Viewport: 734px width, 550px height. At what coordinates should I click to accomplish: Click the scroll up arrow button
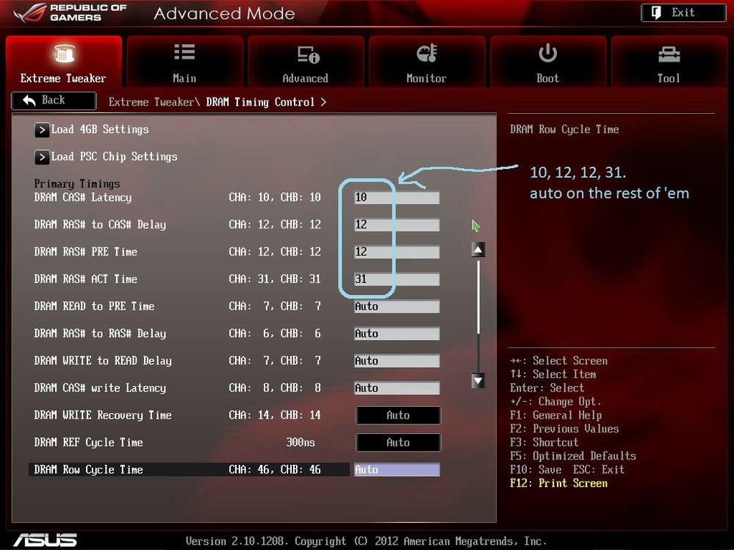(x=478, y=250)
